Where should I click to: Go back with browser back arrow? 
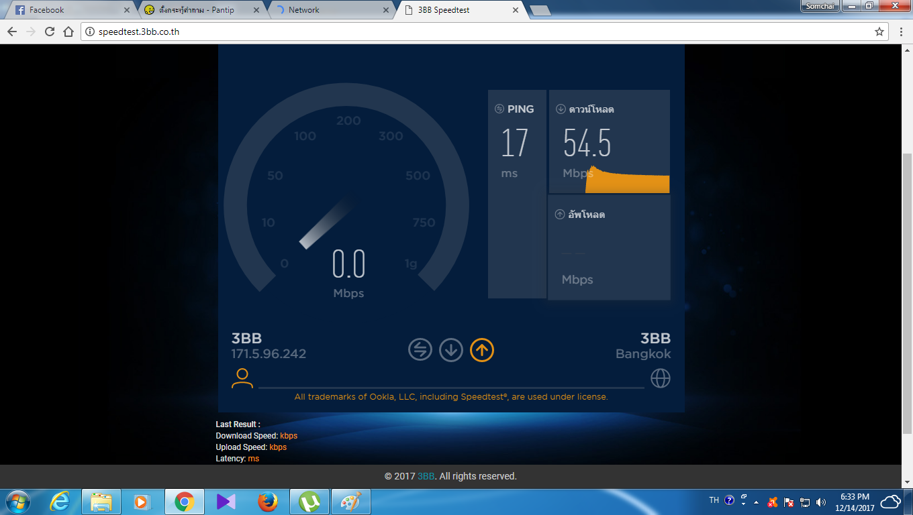point(12,32)
